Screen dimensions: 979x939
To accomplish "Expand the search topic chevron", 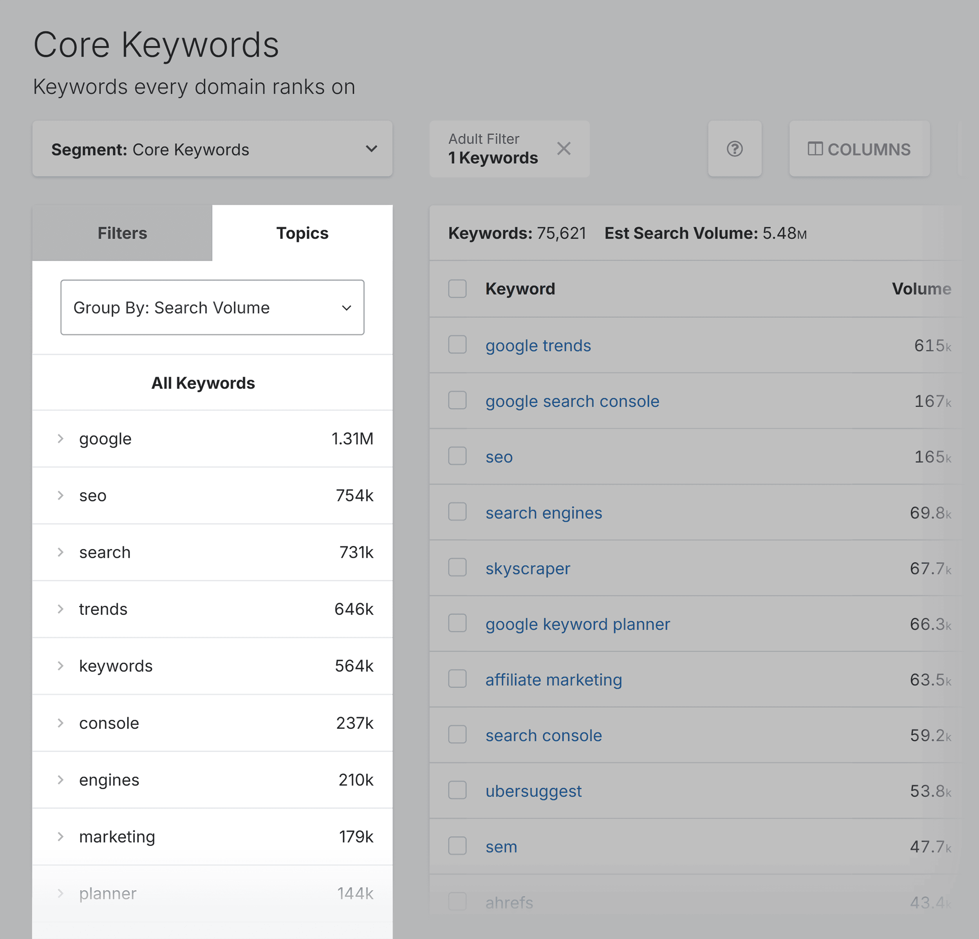I will click(x=60, y=552).
